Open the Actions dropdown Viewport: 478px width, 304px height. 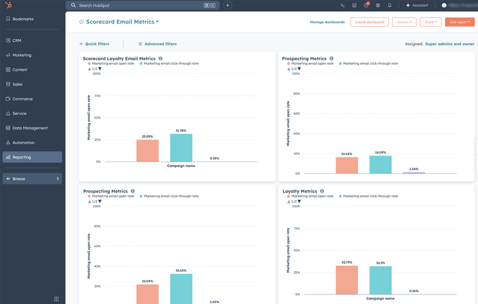pyautogui.click(x=404, y=22)
